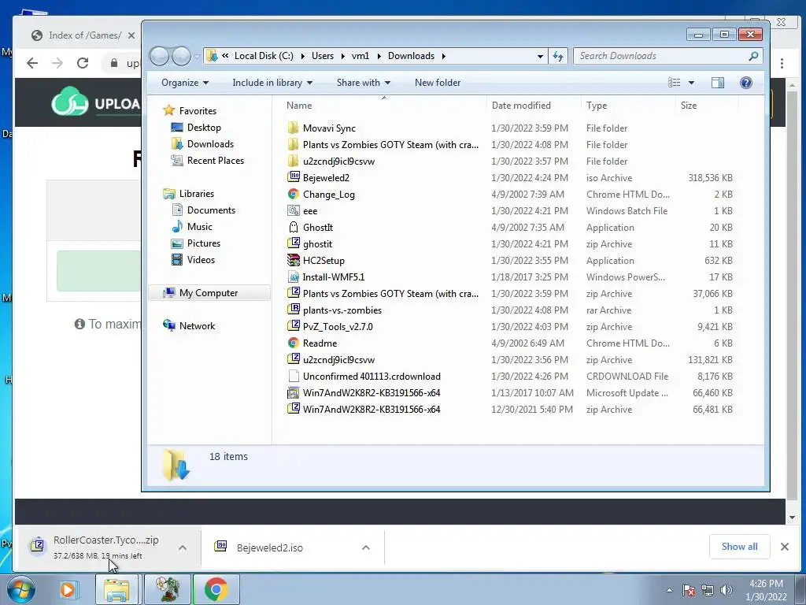Open the Explorer help question mark icon

(x=746, y=82)
